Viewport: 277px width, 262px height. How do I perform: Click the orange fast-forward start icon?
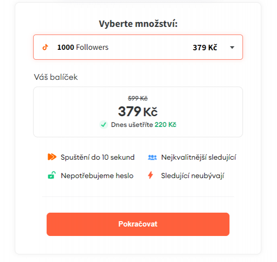[x=52, y=157]
